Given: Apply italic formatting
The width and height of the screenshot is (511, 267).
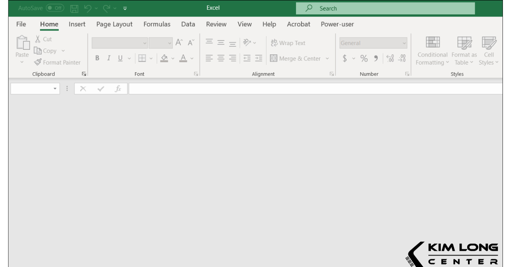Looking at the screenshot, I should coord(109,58).
